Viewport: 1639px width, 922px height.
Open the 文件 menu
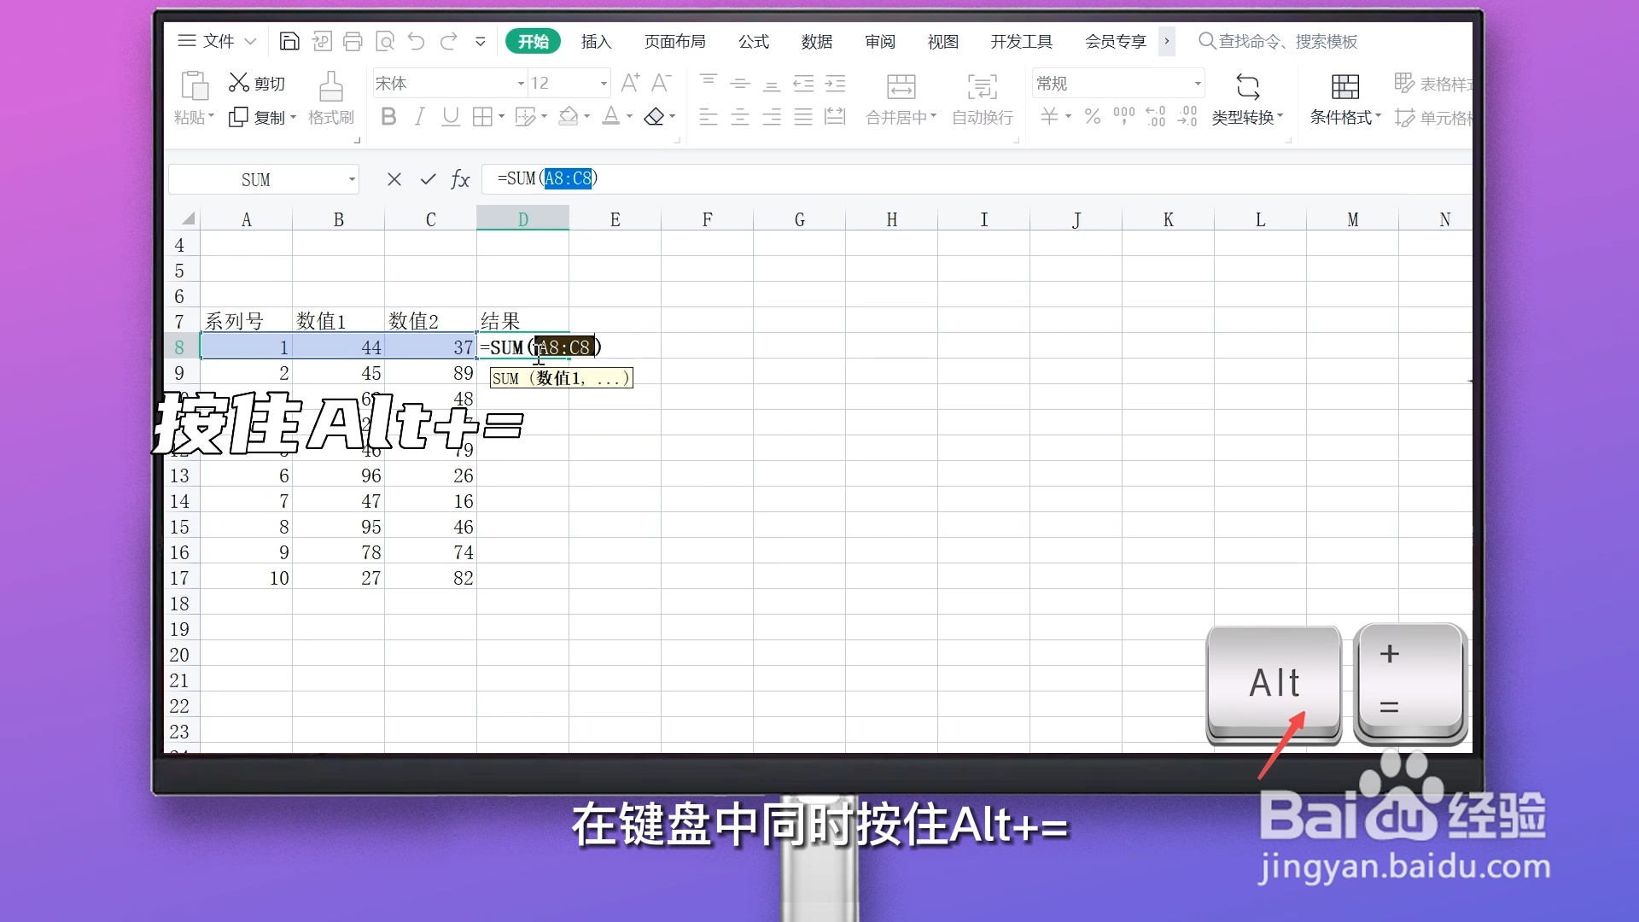pyautogui.click(x=219, y=40)
